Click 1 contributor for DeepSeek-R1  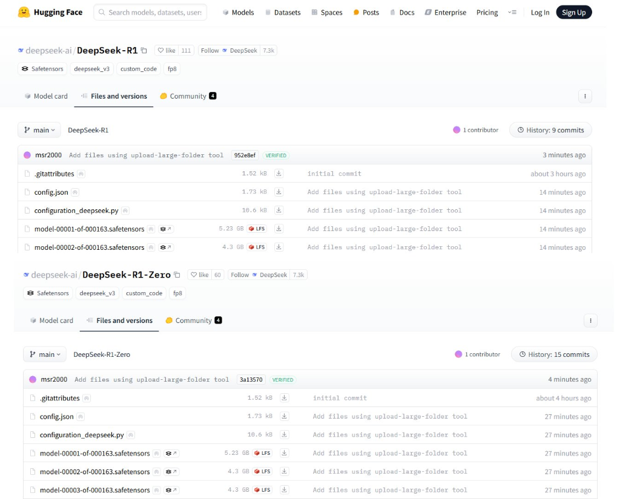(476, 130)
